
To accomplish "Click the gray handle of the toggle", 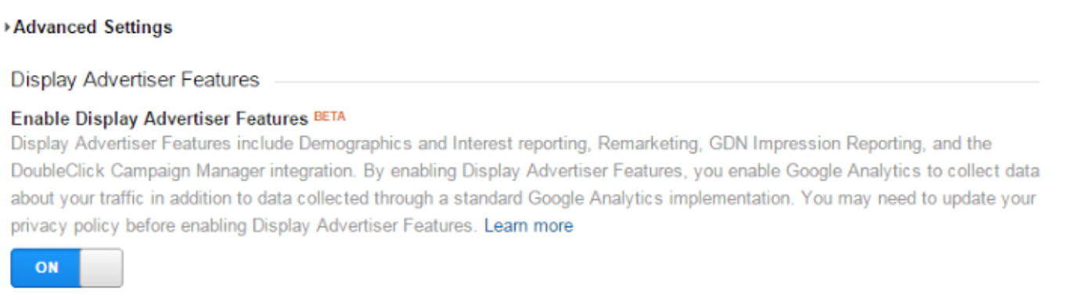I will click(102, 267).
